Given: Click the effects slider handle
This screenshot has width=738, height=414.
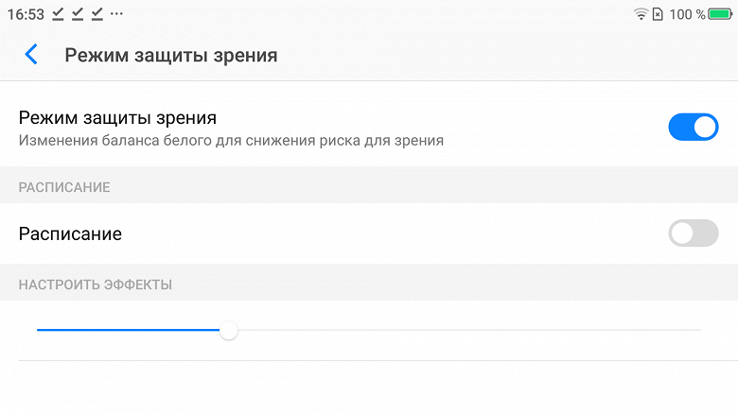Looking at the screenshot, I should pos(228,330).
